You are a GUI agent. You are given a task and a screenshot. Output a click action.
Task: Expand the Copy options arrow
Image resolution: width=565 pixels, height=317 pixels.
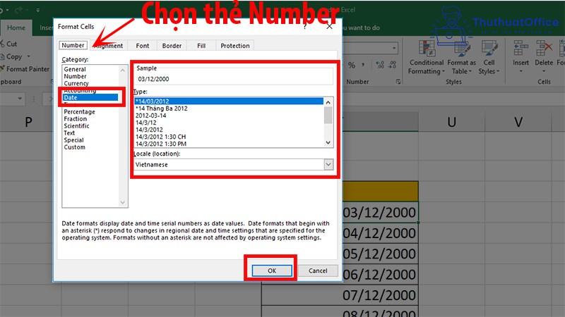(x=28, y=56)
